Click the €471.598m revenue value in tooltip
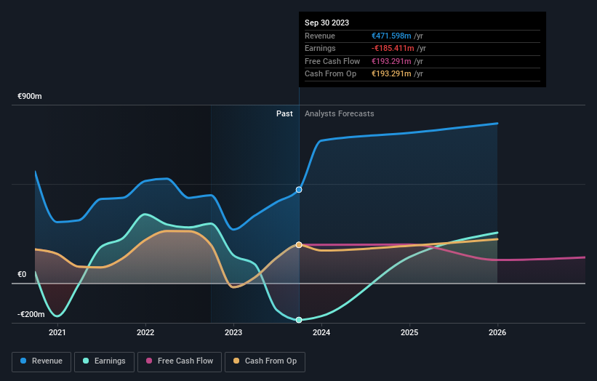Screen dimensions: 597x381 (391, 36)
